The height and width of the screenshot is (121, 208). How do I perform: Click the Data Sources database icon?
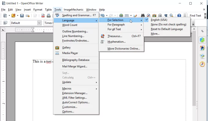pos(160,16)
